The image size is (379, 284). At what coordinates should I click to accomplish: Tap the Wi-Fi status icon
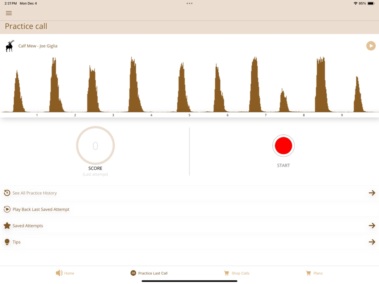tap(356, 3)
